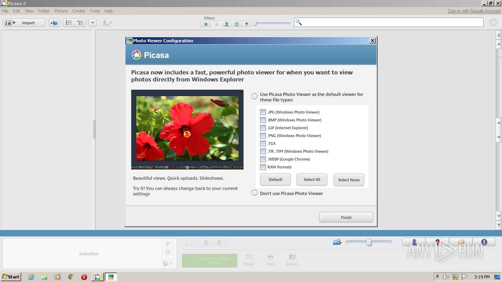Open the Edit menu
Screen dimensions: 502x282
tap(16, 11)
